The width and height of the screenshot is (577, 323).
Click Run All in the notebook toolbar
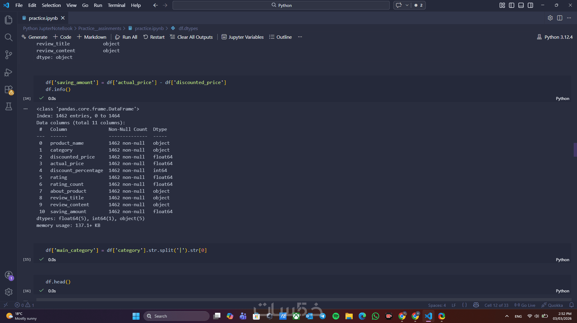point(126,37)
